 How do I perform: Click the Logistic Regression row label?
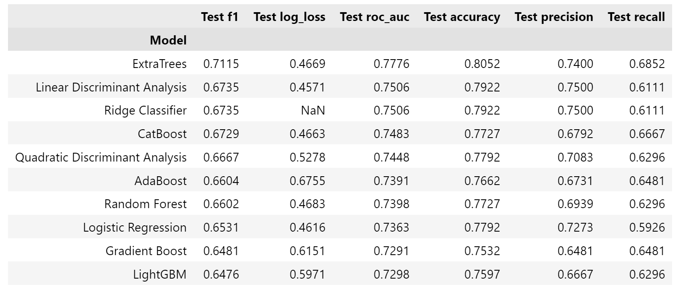click(x=134, y=227)
